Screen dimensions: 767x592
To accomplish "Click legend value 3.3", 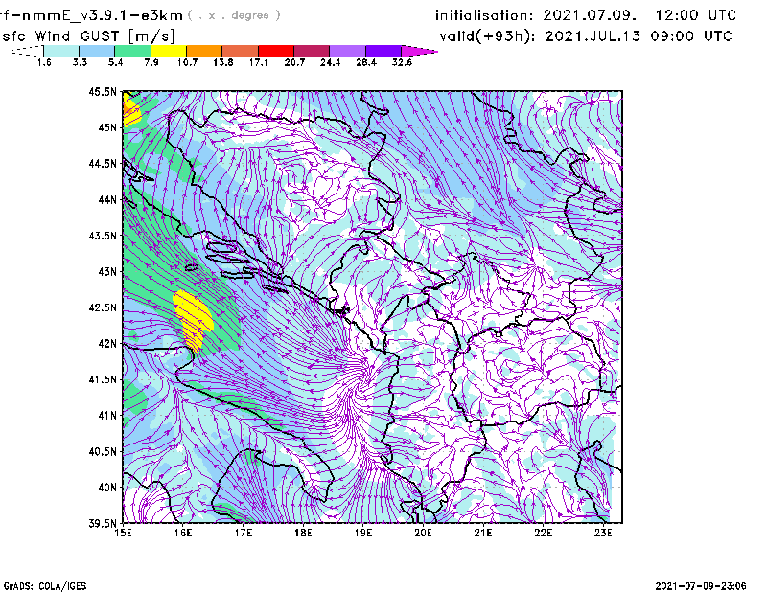I will point(80,62).
